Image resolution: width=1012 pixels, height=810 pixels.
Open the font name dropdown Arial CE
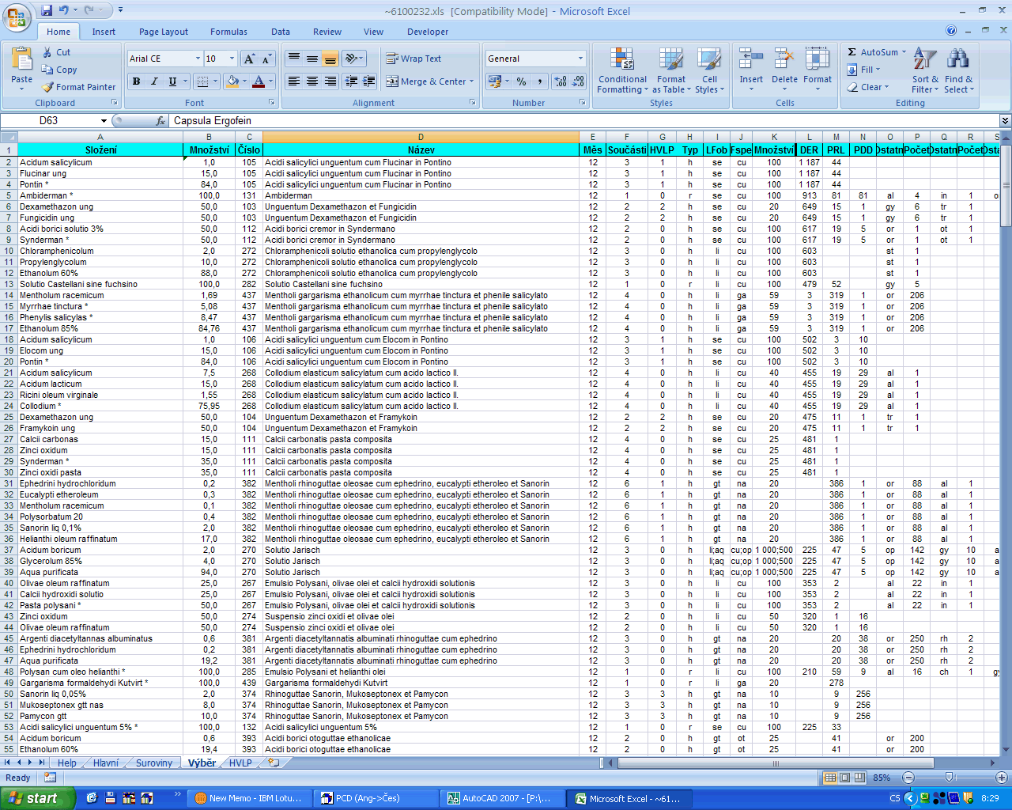(198, 59)
